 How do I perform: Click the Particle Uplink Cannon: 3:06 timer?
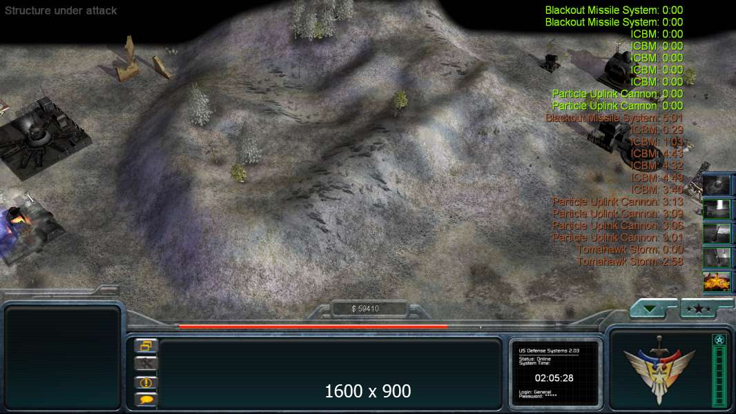618,226
